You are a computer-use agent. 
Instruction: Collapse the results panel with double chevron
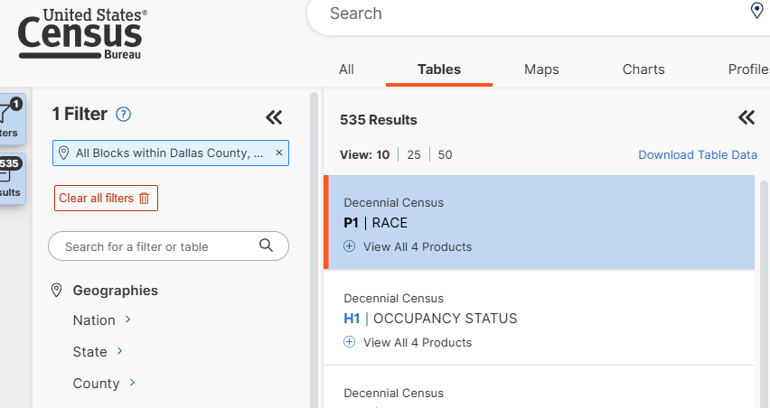click(747, 117)
